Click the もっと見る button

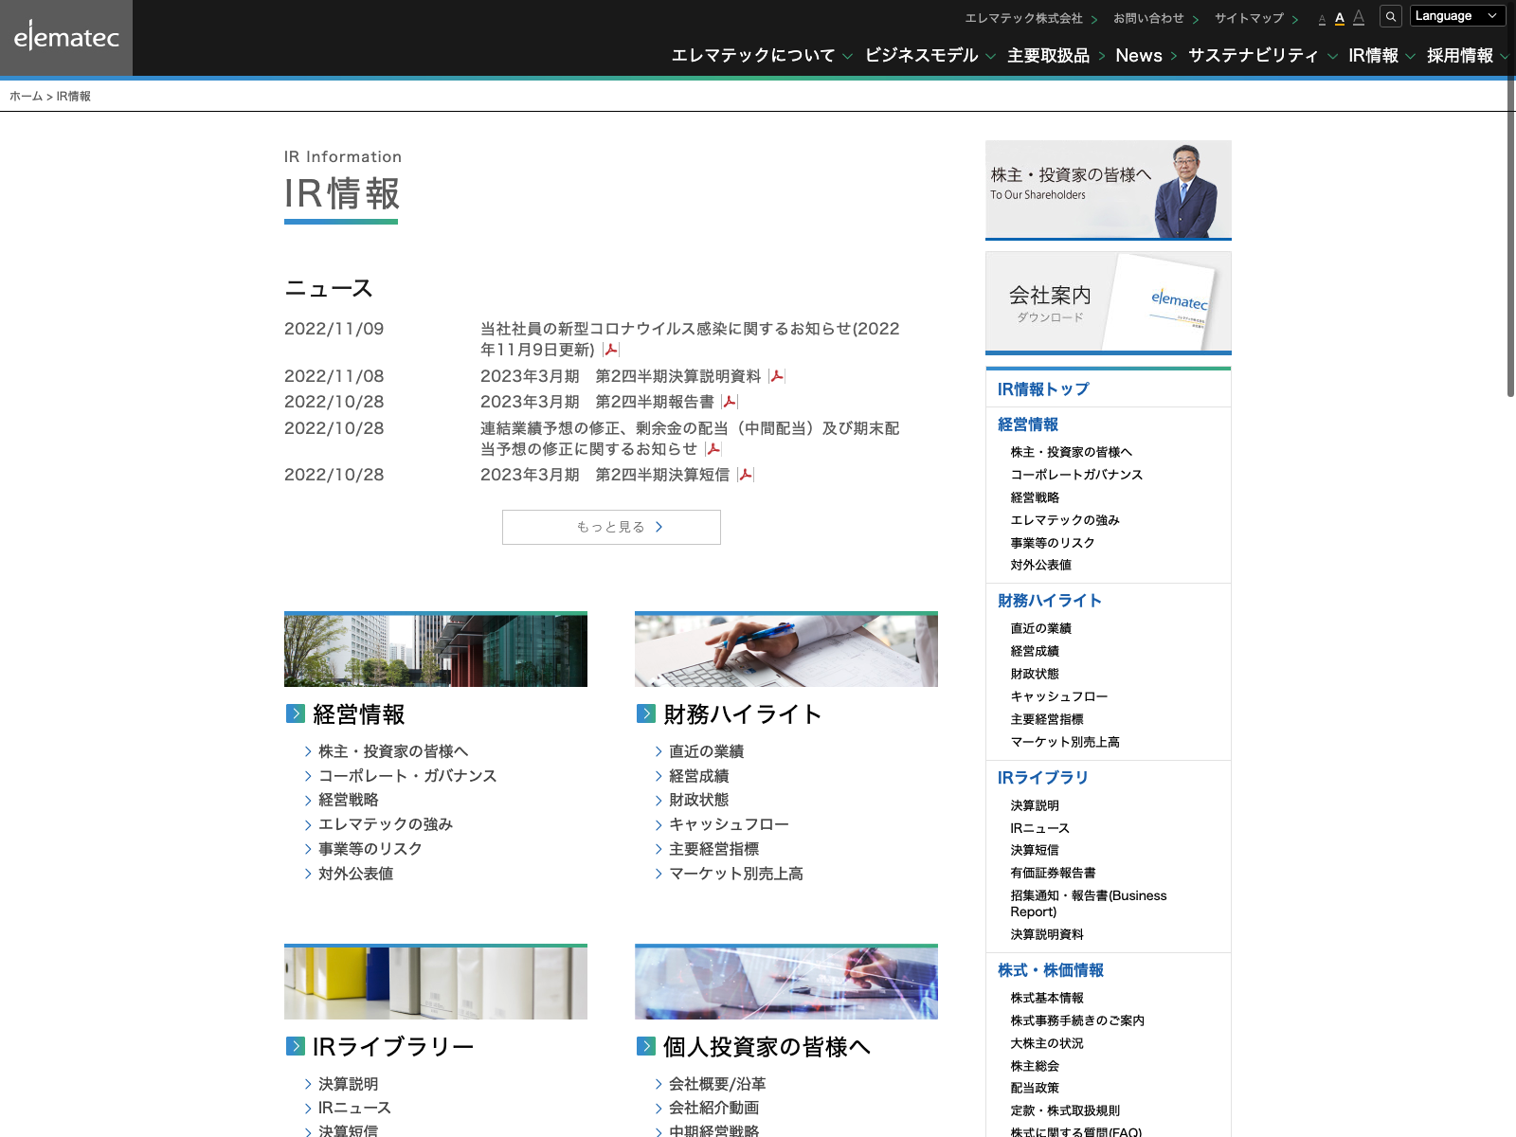tap(611, 527)
